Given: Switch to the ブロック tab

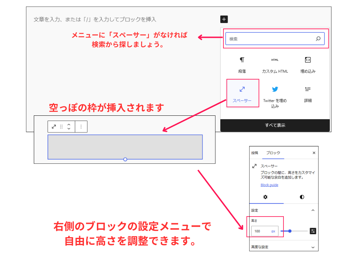Looking at the screenshot, I should pos(274,153).
